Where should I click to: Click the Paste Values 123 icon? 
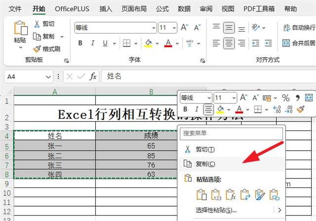click(216, 195)
